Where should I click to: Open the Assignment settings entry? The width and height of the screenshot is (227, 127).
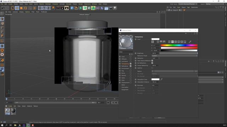[125, 90]
